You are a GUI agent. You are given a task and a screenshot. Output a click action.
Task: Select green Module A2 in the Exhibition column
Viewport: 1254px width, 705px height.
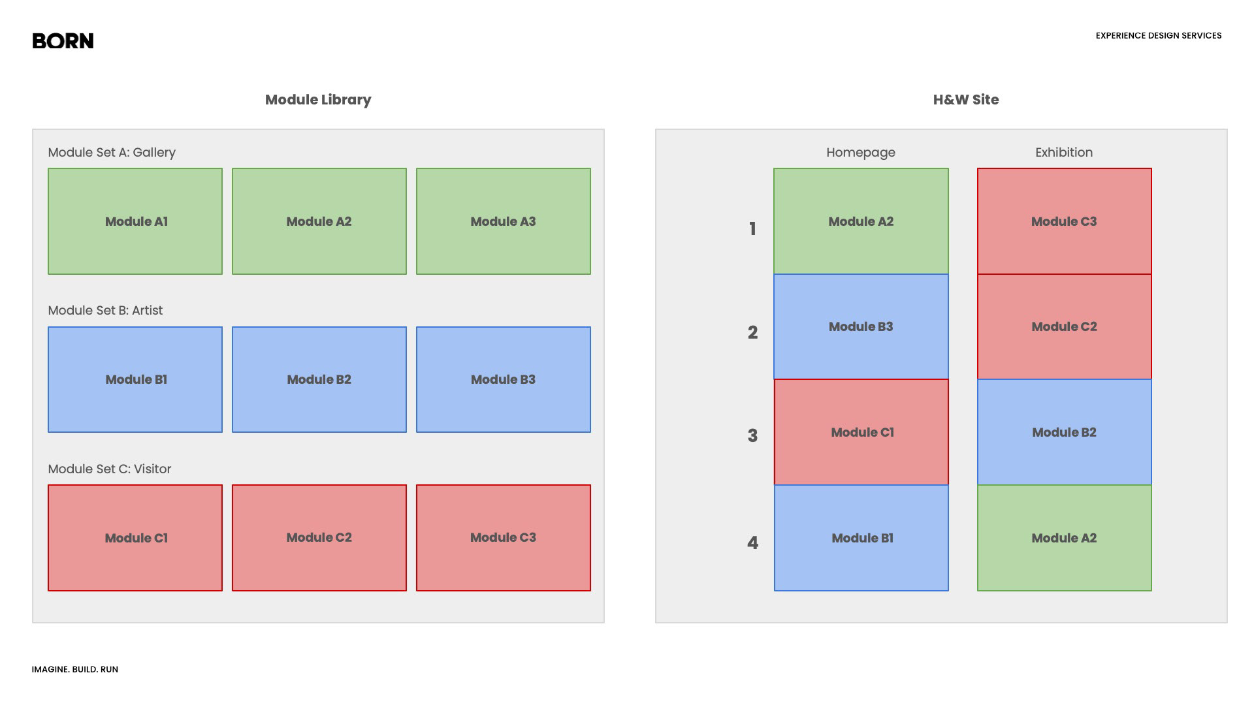(1064, 538)
